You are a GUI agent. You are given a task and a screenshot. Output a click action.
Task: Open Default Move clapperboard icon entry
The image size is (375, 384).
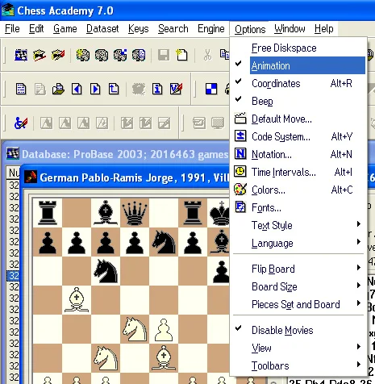[x=240, y=119]
